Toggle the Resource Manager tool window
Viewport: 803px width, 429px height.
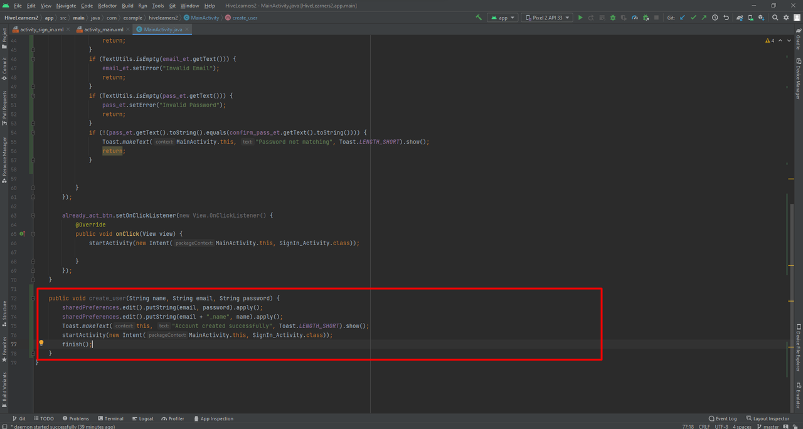[4, 159]
